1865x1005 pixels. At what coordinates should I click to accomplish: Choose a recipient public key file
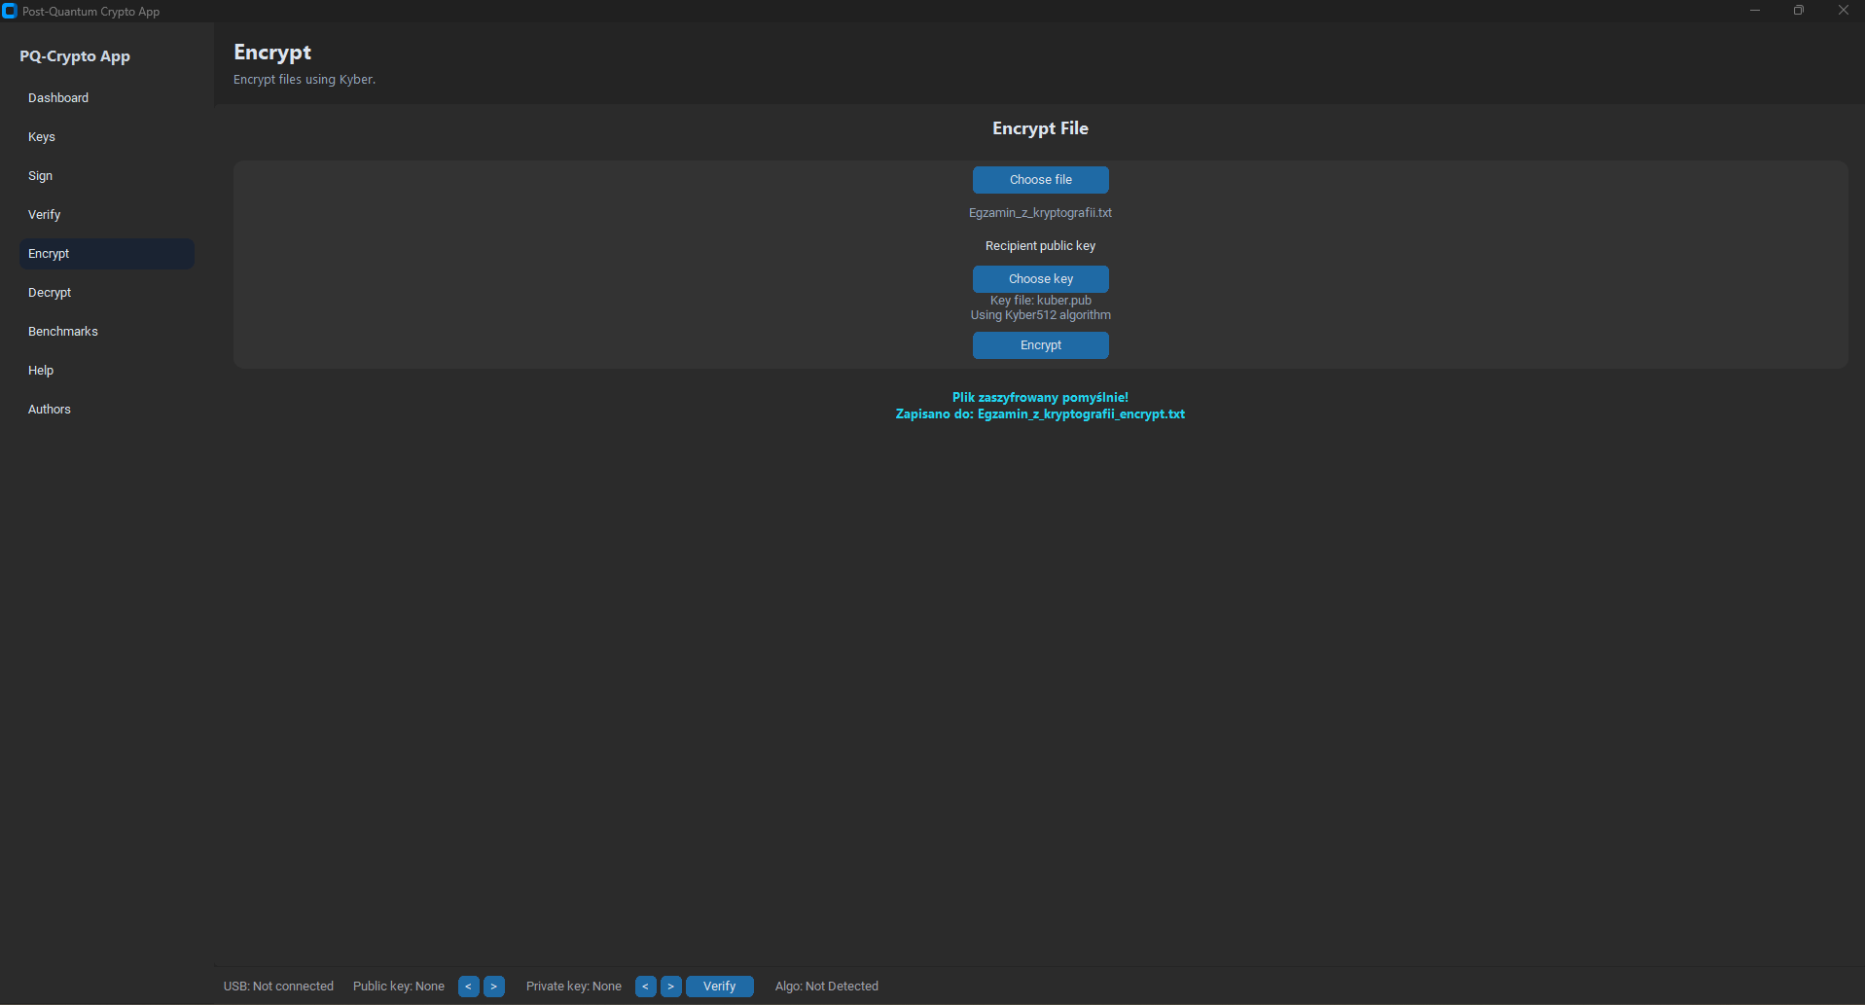tap(1040, 278)
